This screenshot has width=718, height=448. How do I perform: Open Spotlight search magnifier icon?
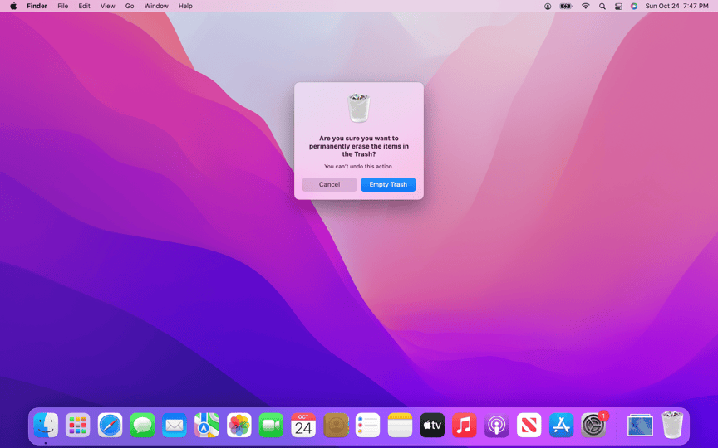602,7
